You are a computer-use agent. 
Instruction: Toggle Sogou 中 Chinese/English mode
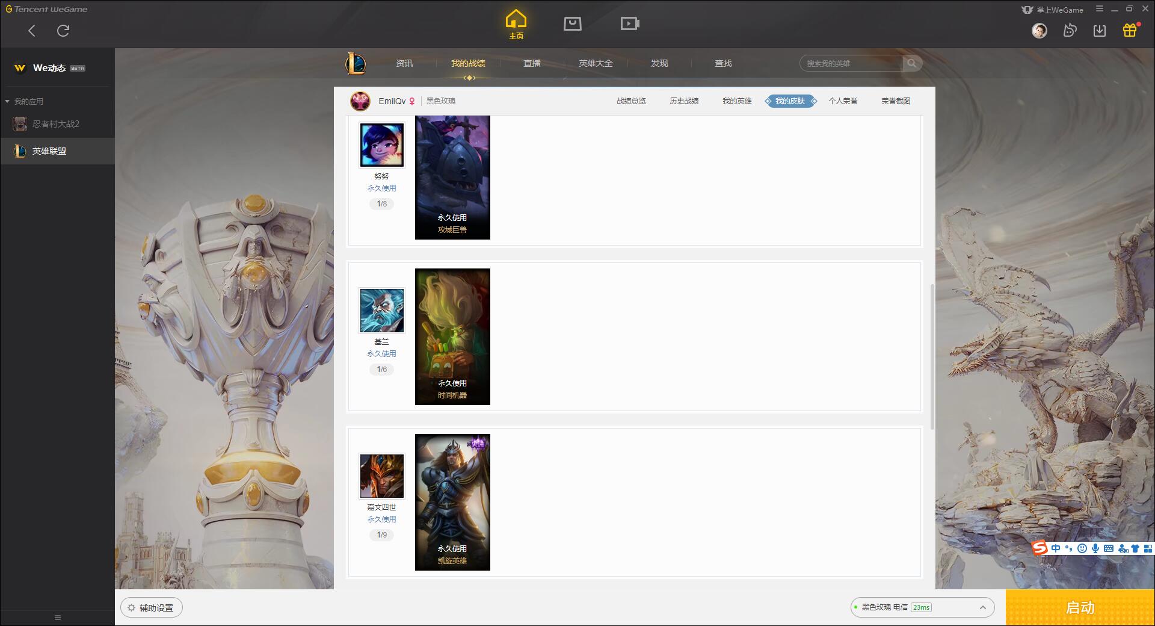click(x=1056, y=548)
